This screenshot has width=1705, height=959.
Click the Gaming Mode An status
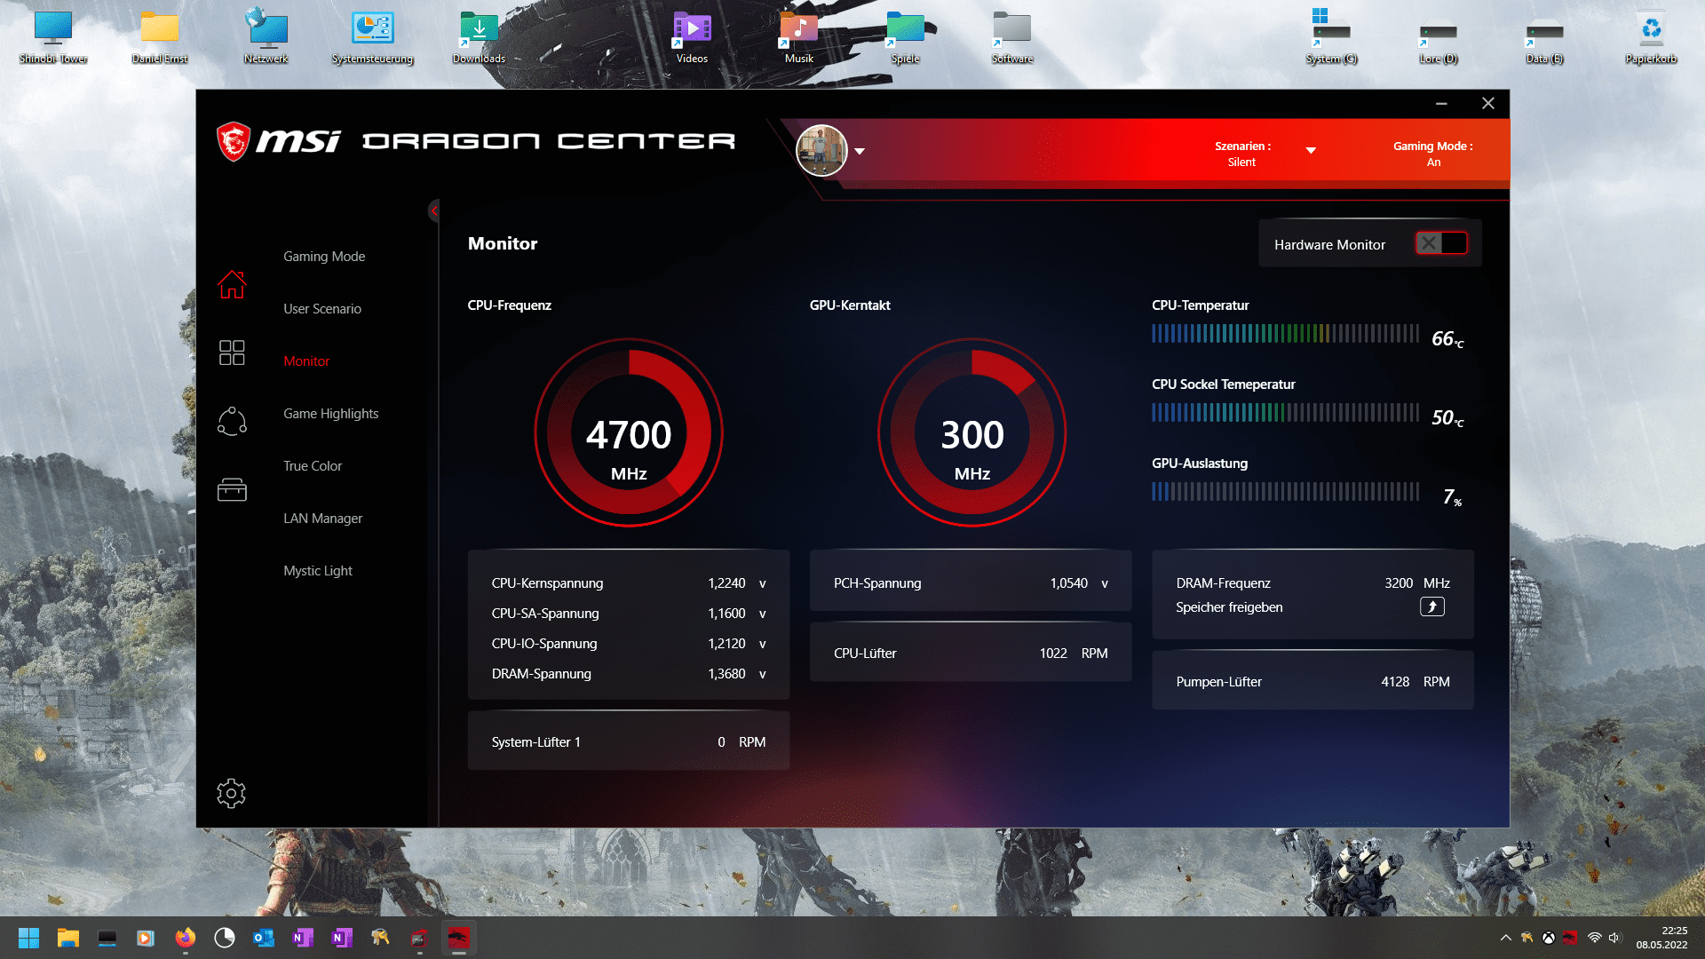1432,154
